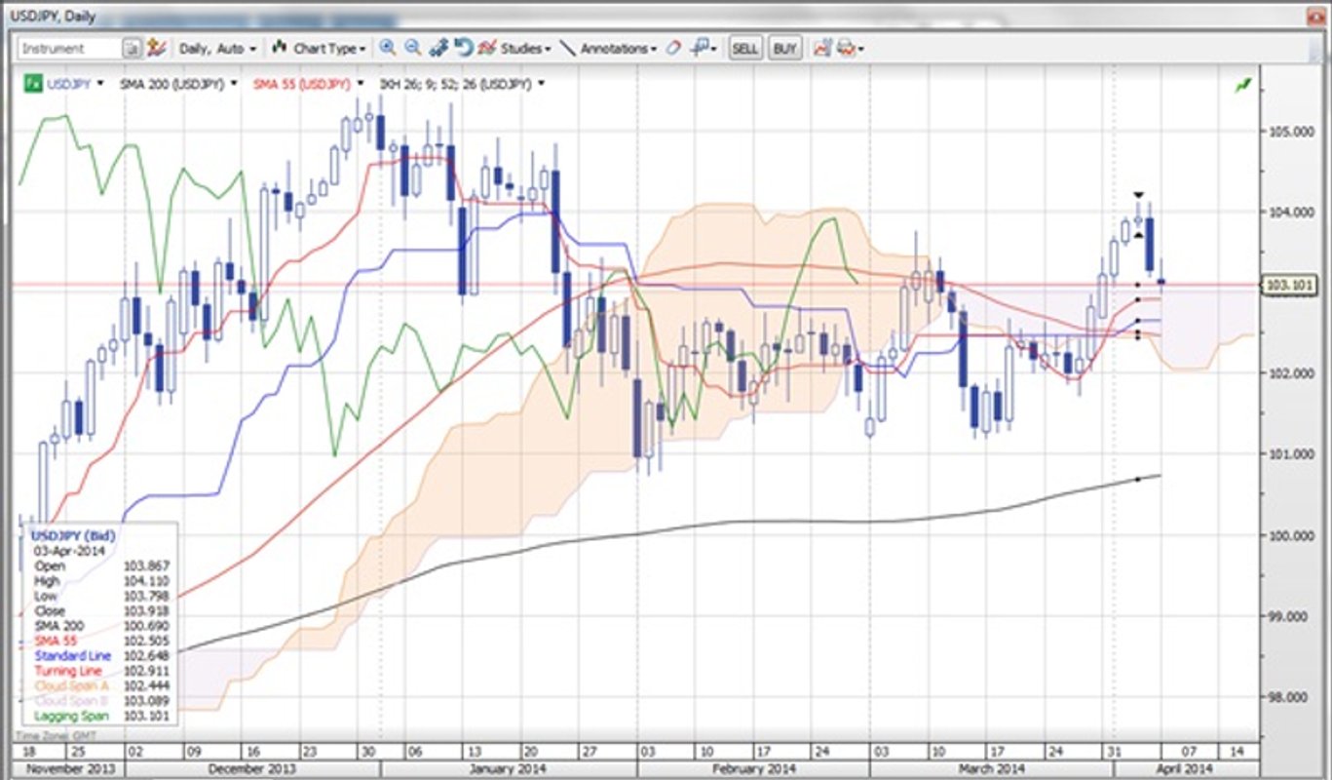The image size is (1332, 780).
Task: Select the Zoom In magnifier tool
Action: click(x=388, y=47)
